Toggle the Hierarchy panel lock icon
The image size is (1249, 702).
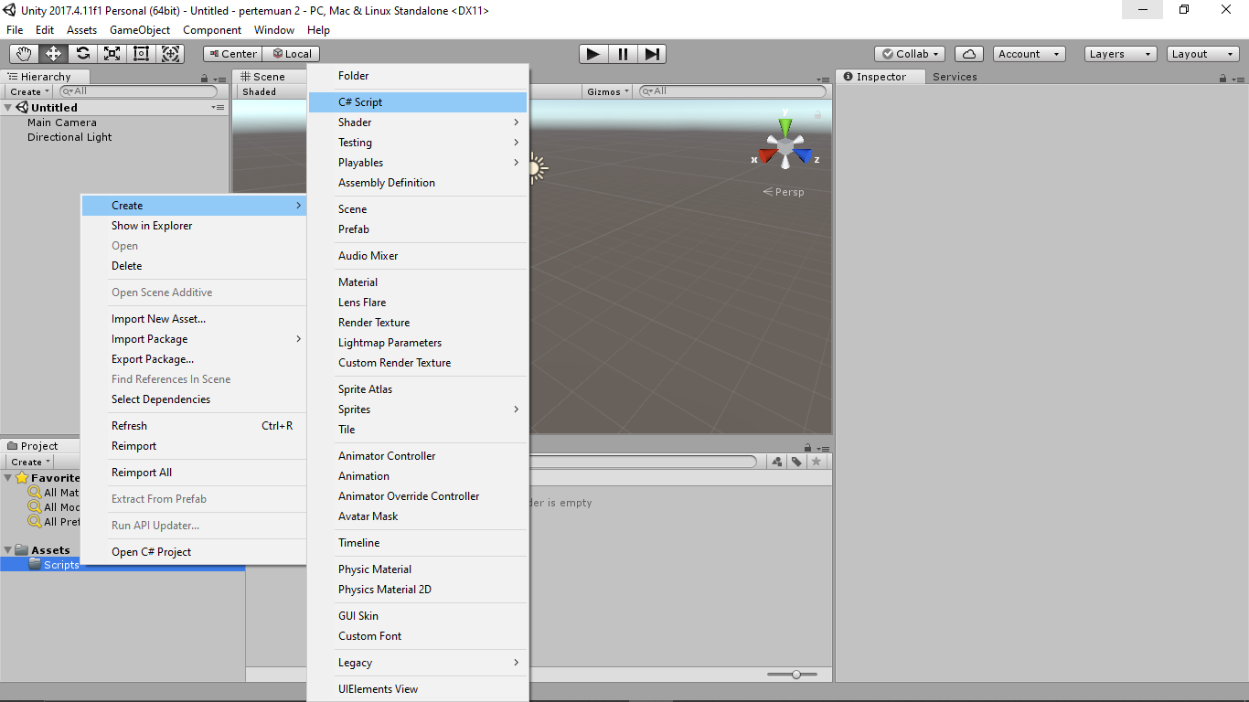205,79
